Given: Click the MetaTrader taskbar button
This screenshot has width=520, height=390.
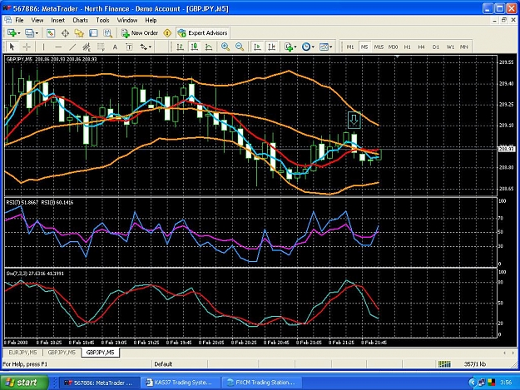Looking at the screenshot, I should [x=100, y=383].
